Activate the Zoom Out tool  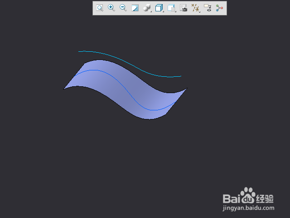click(123, 8)
